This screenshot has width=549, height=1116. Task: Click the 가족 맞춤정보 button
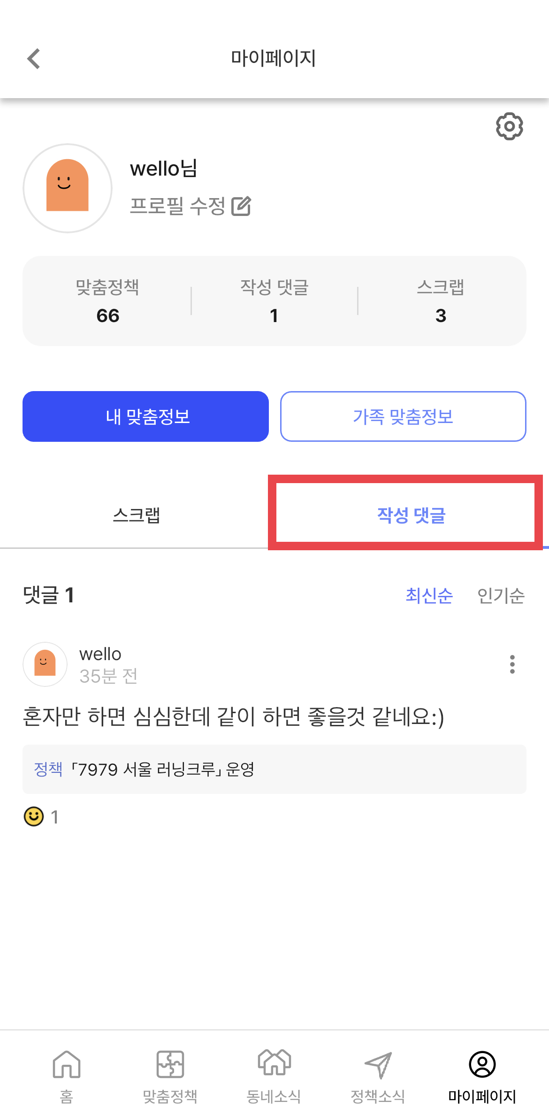(403, 416)
